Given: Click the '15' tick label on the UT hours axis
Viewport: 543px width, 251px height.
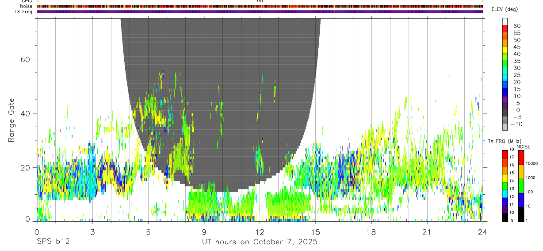Looking at the screenshot, I should pyautogui.click(x=316, y=232).
